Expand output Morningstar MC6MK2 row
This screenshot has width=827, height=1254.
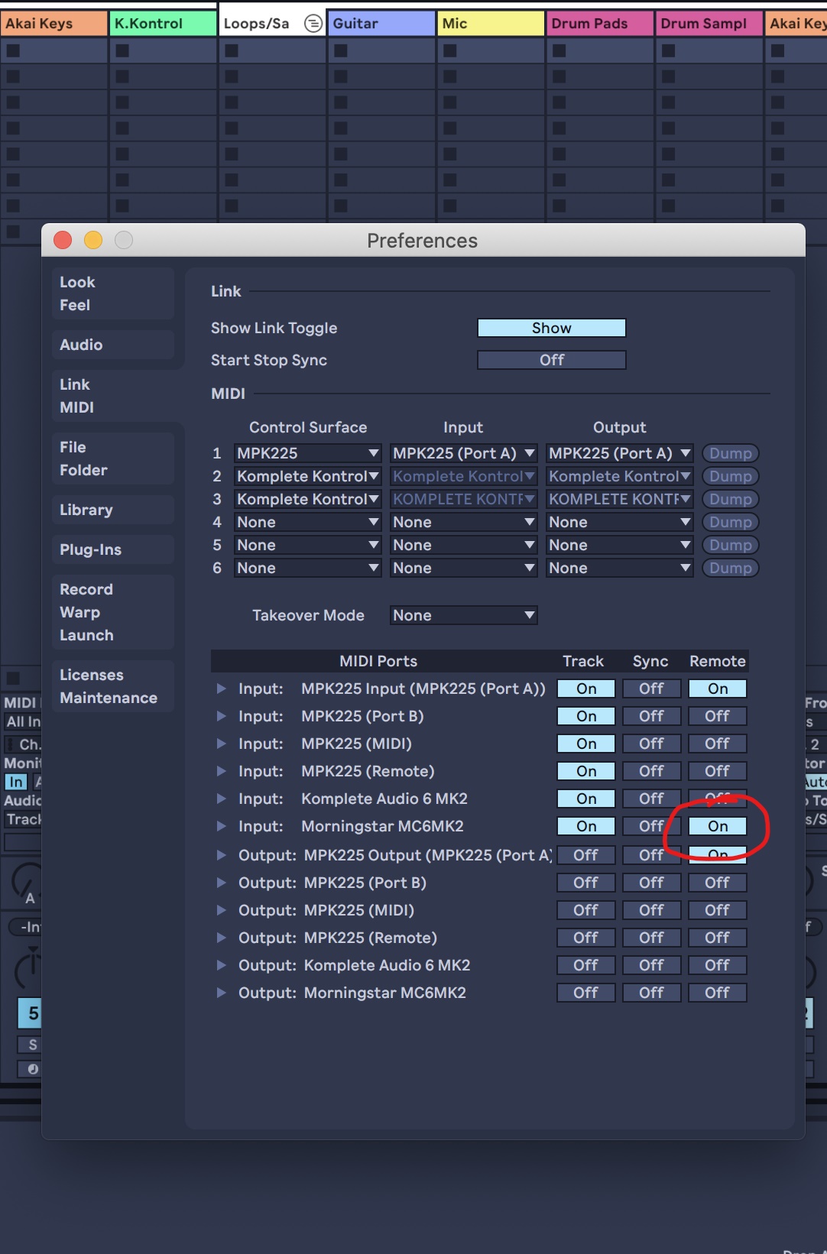click(x=221, y=993)
